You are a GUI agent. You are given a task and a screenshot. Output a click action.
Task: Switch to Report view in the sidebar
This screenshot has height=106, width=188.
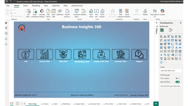pyautogui.click(x=6, y=23)
